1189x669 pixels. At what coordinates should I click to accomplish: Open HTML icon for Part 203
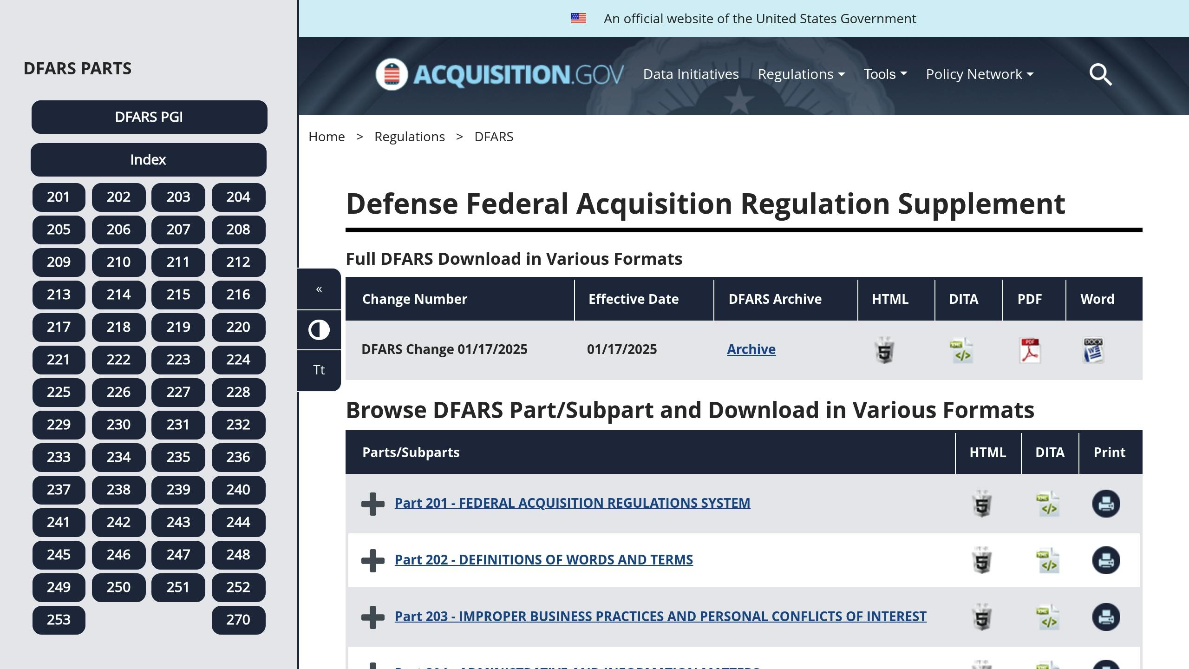(982, 617)
